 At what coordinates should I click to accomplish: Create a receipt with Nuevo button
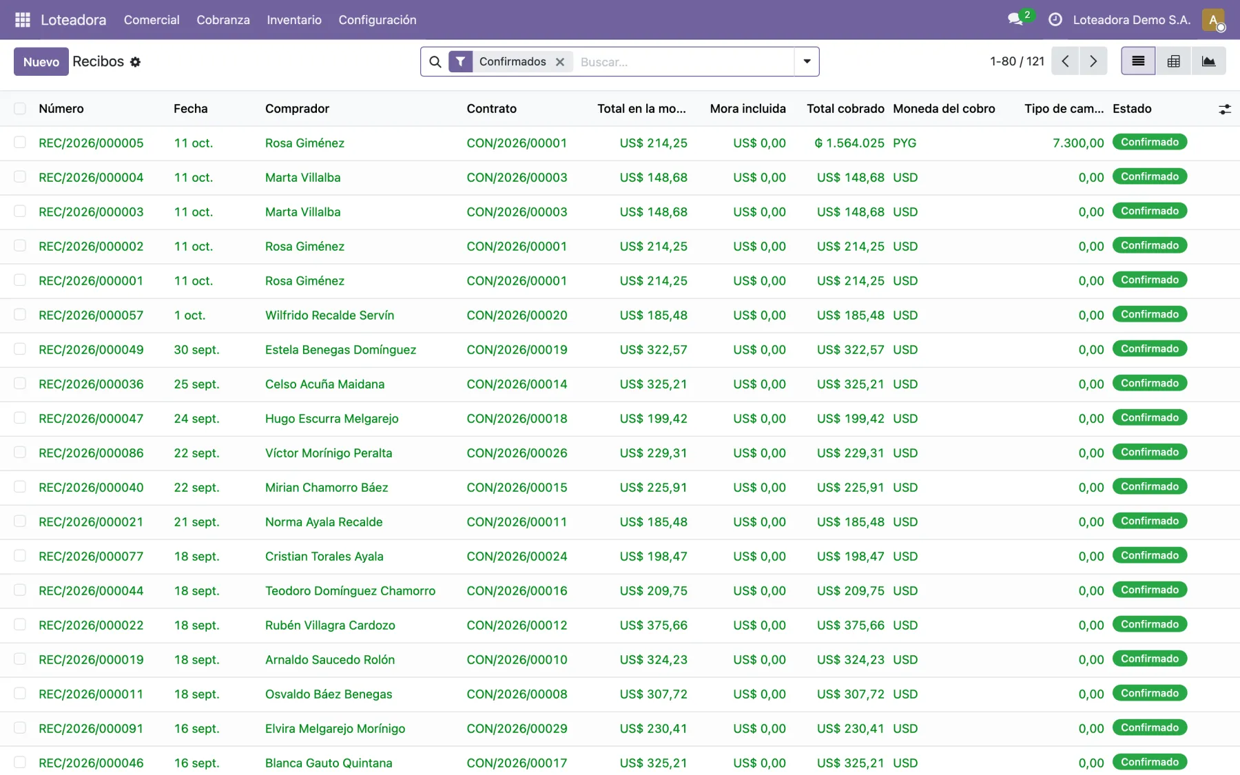[41, 61]
